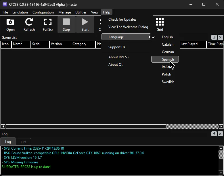Select English language option
The image size is (224, 176).
165,37
